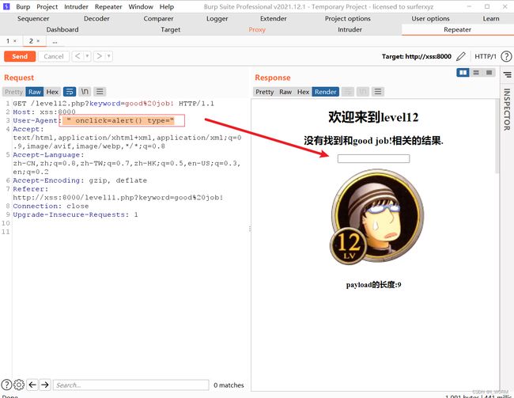Open the Project menu
The image size is (514, 398).
tap(47, 6)
